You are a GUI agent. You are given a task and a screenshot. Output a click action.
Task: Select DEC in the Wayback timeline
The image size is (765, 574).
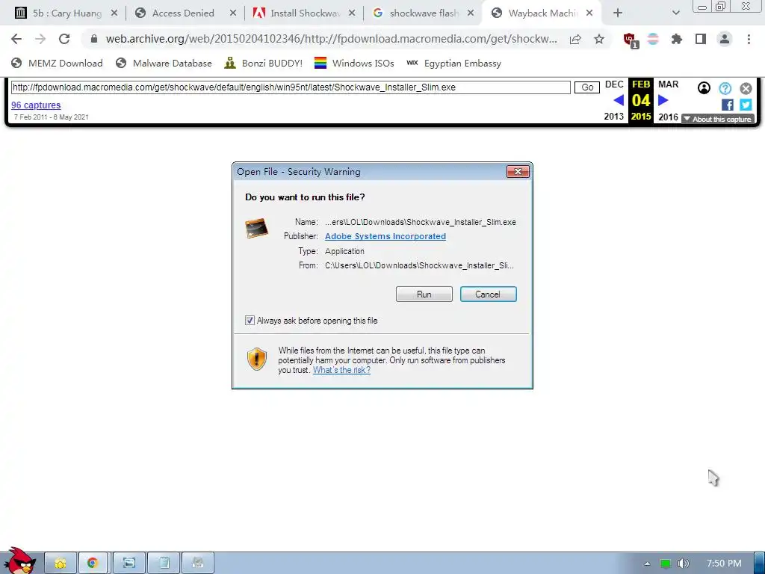(x=614, y=84)
